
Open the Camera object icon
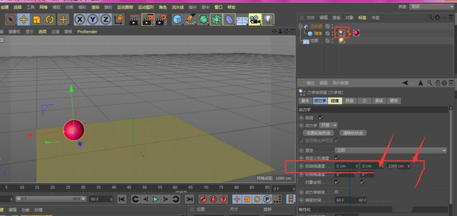pyautogui.click(x=255, y=19)
